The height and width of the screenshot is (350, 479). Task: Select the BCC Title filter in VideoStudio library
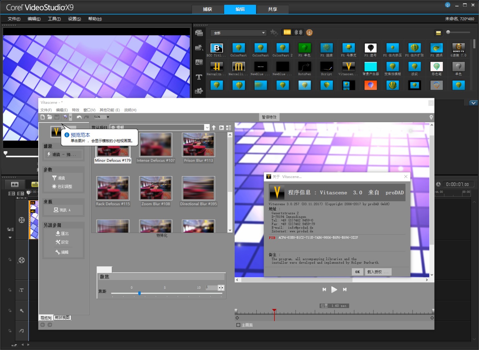(217, 48)
